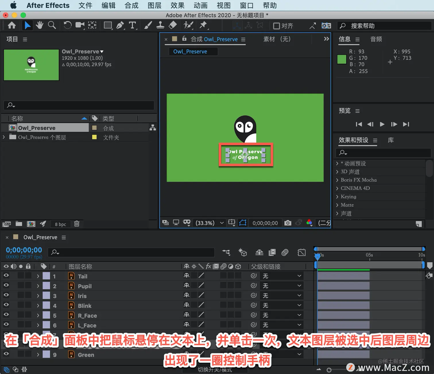Select the Selection arrow tool
This screenshot has width=434, height=374.
coord(28,26)
